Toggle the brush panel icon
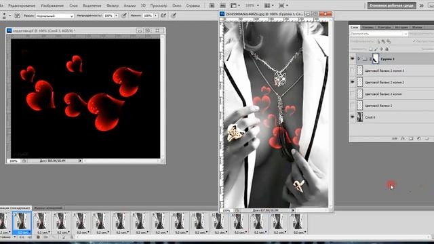The width and height of the screenshot is (434, 244). point(17,16)
